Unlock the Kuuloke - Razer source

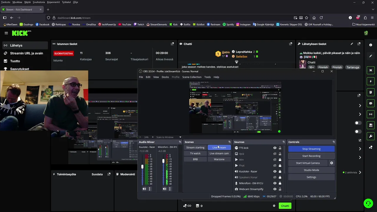pos(280,171)
